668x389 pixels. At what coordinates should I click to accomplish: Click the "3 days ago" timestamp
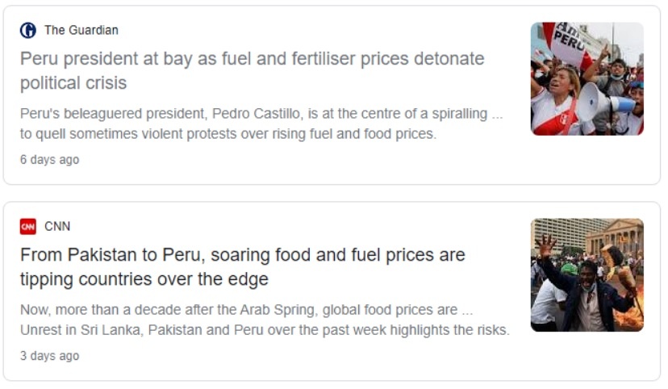tap(50, 356)
